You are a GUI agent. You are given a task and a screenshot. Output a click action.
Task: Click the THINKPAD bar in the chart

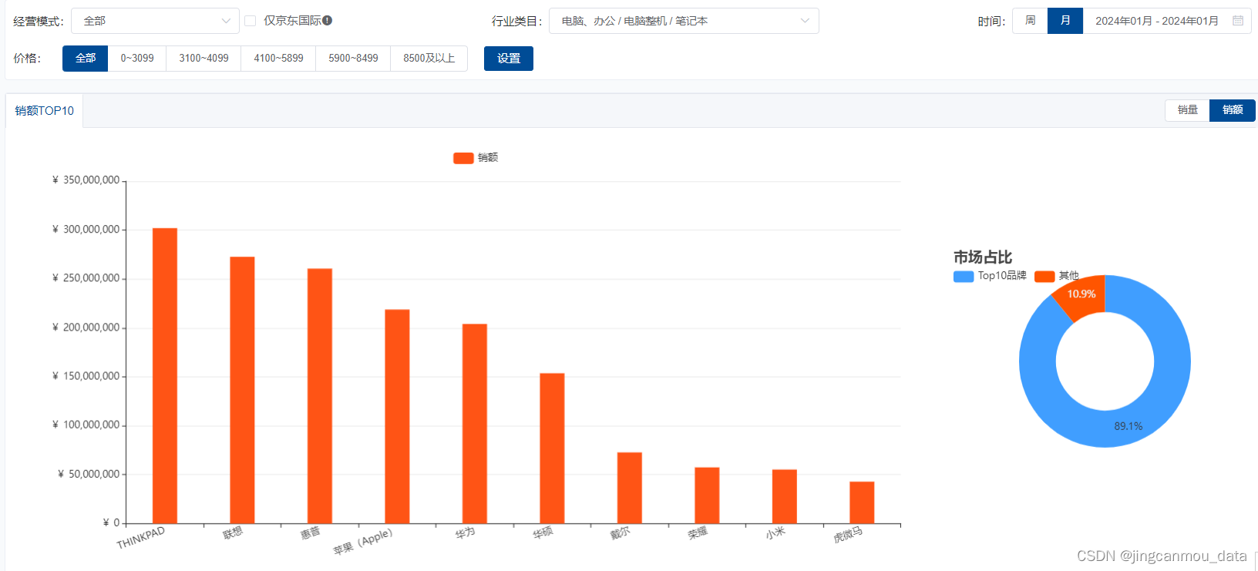click(x=165, y=376)
